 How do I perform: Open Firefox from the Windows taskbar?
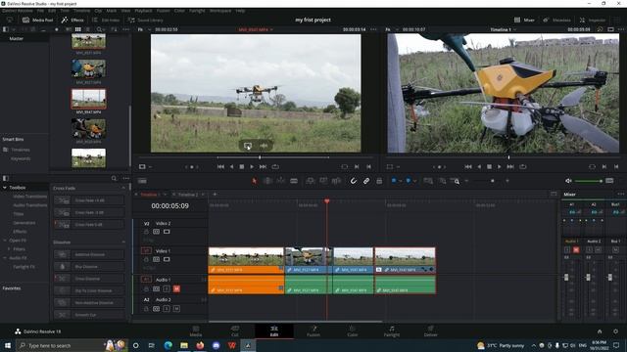pyautogui.click(x=200, y=345)
